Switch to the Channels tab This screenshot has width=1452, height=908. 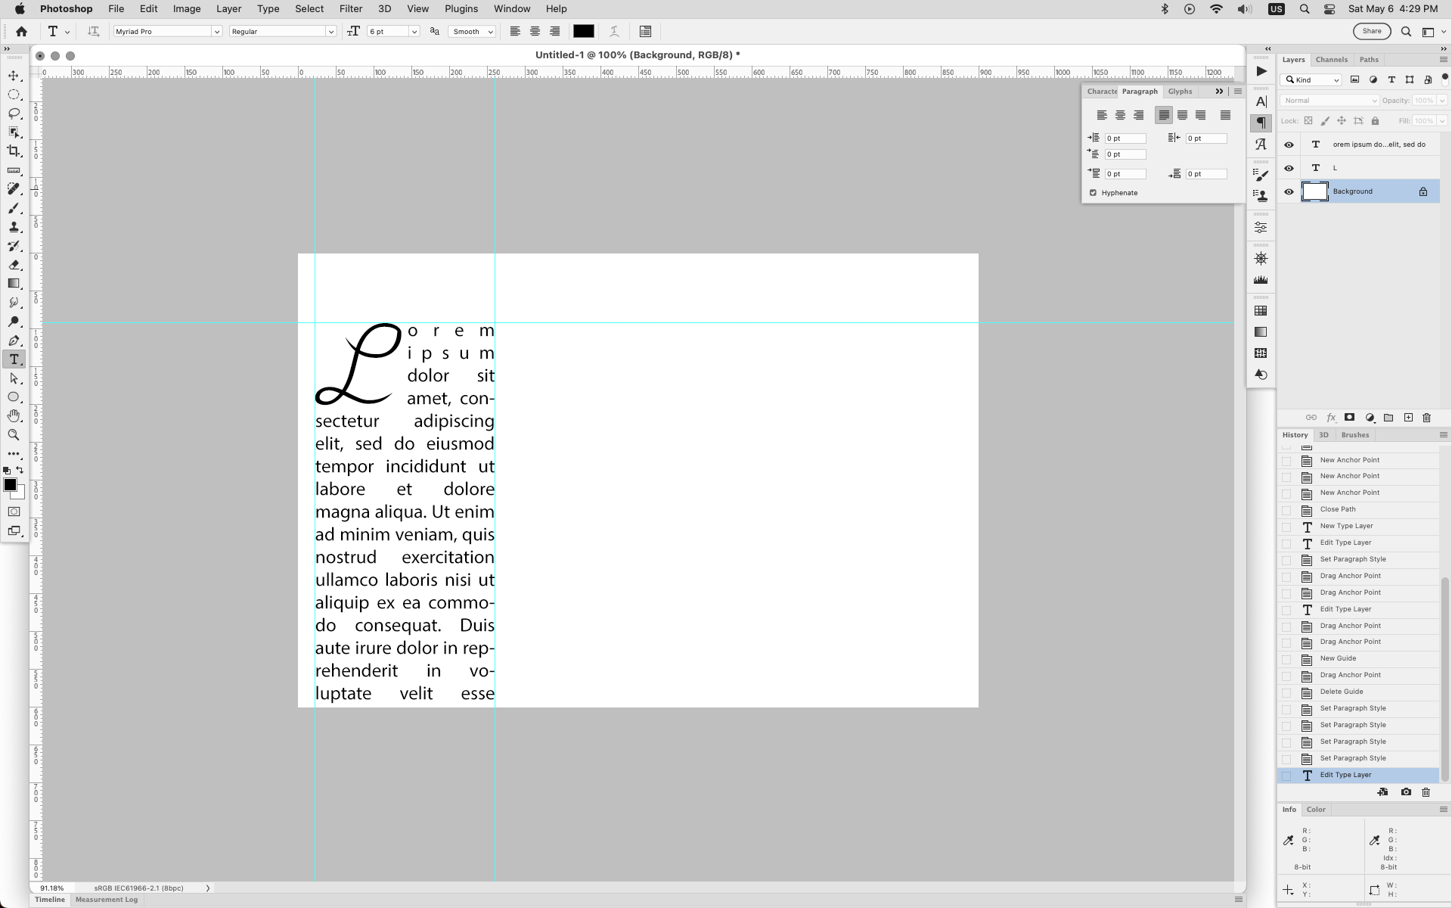point(1331,59)
